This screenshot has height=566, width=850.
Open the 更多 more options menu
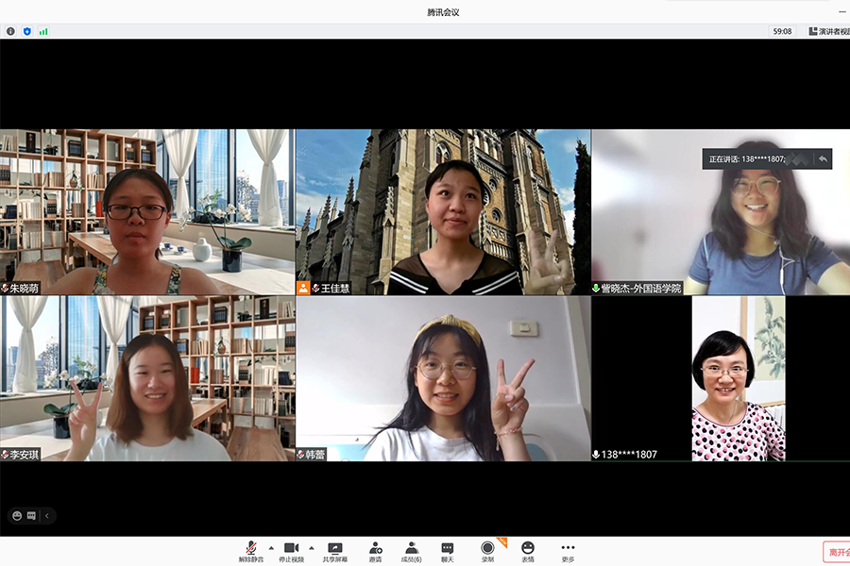point(568,551)
